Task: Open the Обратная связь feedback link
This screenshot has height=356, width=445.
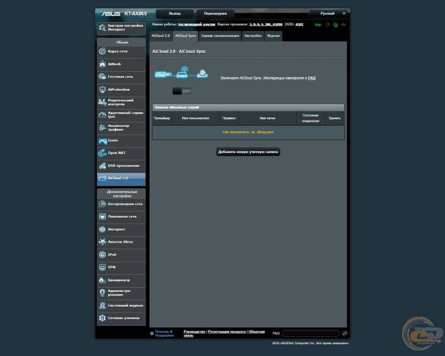Action: [x=256, y=332]
